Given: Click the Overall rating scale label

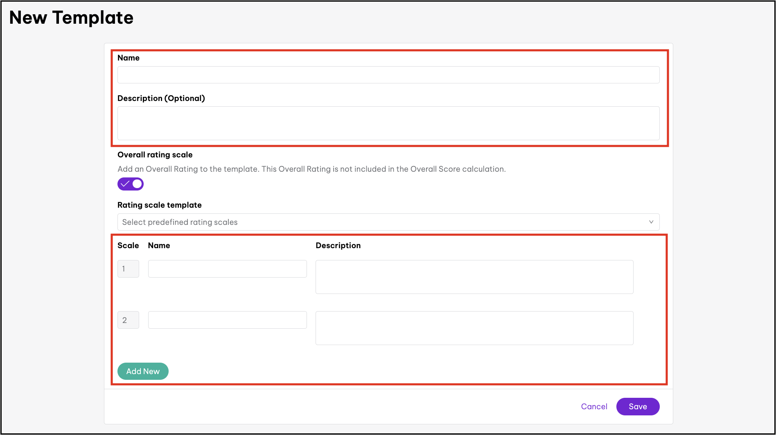Looking at the screenshot, I should coord(155,155).
